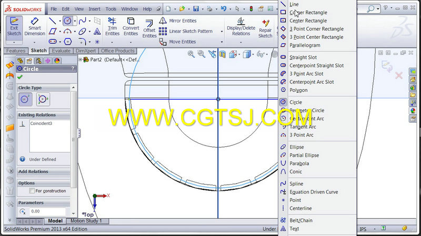
Task: Open the Insert menu
Action: point(95,9)
